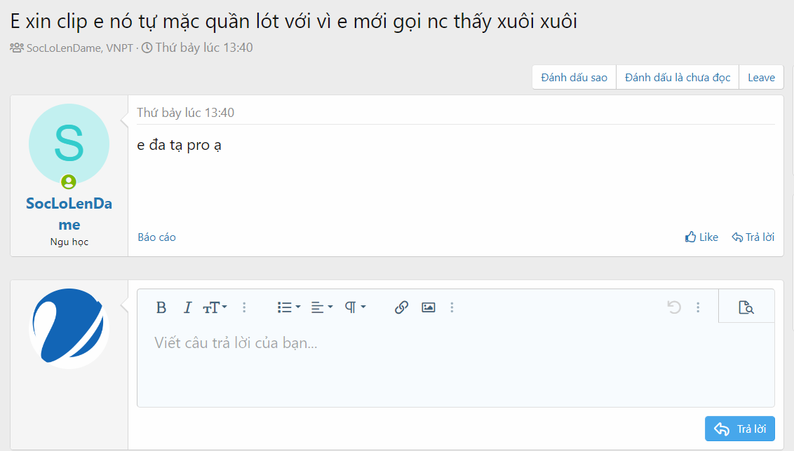The height and width of the screenshot is (451, 794).
Task: Open the paragraph format dropdown
Action: (x=355, y=307)
